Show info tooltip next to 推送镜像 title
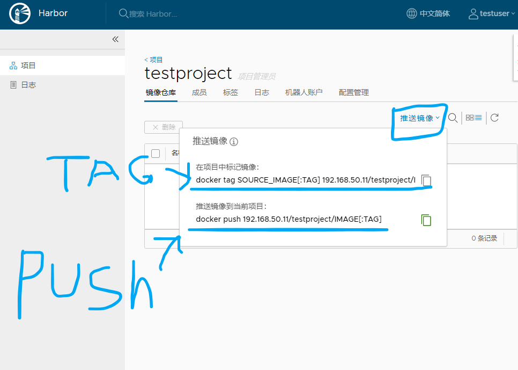Image resolution: width=518 pixels, height=370 pixels. click(x=234, y=142)
